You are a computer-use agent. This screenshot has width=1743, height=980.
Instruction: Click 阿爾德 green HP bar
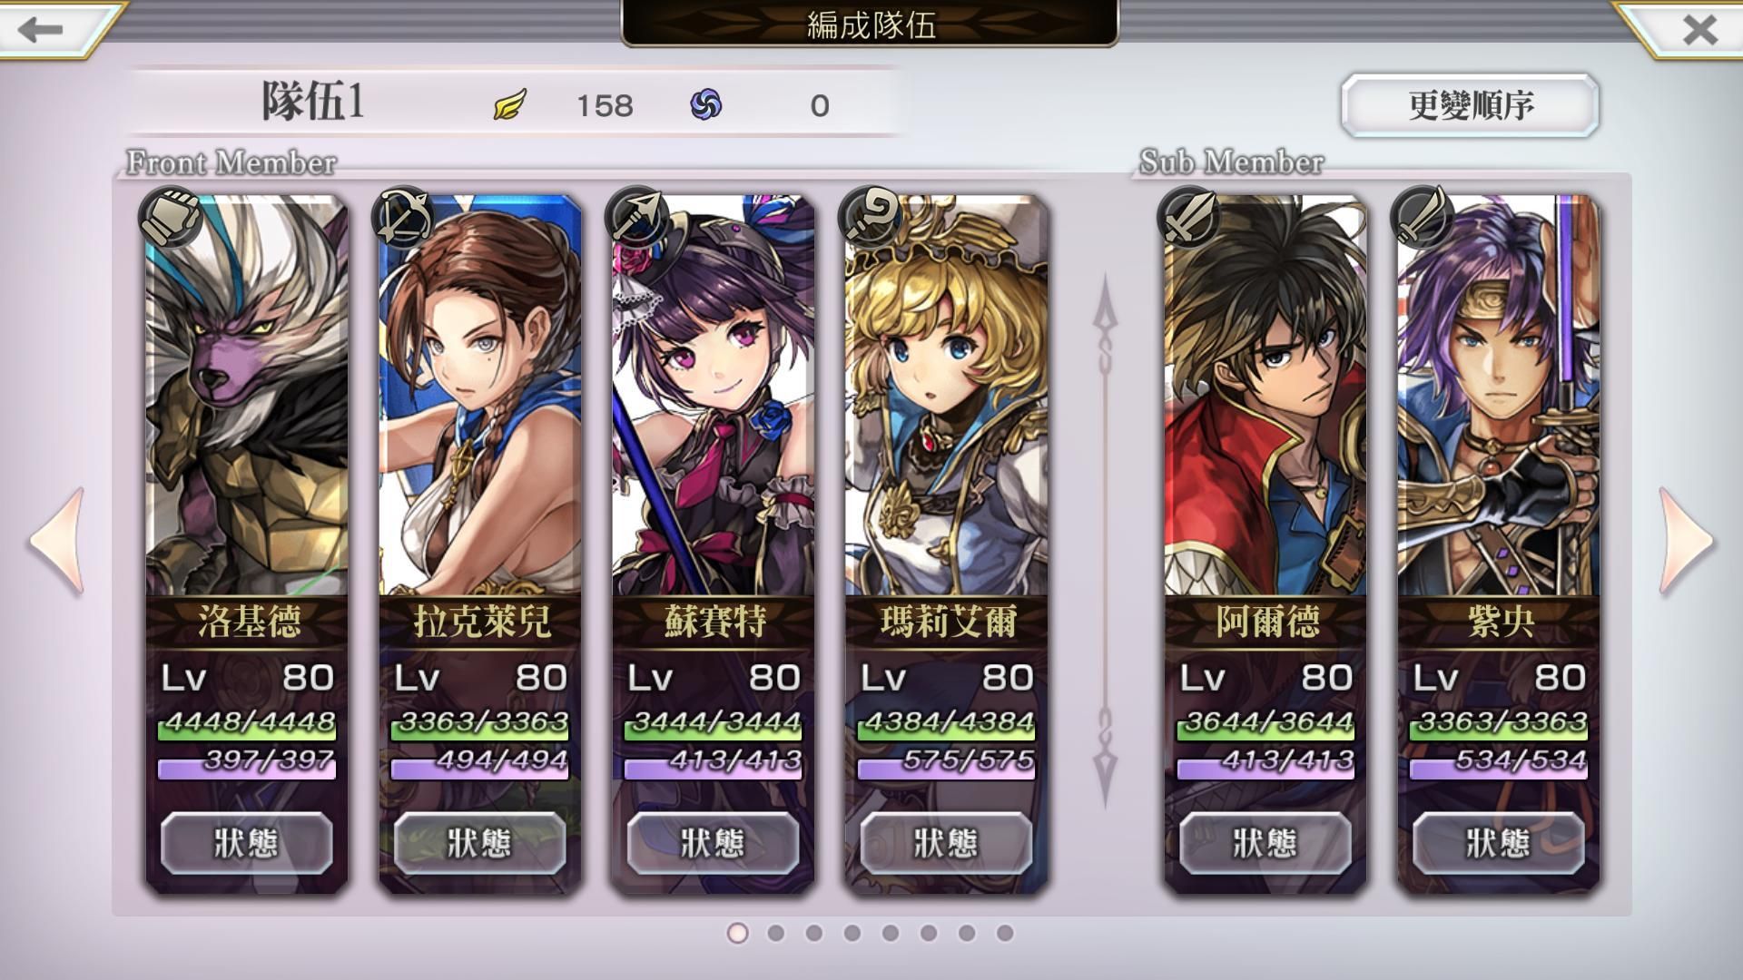tap(1265, 724)
